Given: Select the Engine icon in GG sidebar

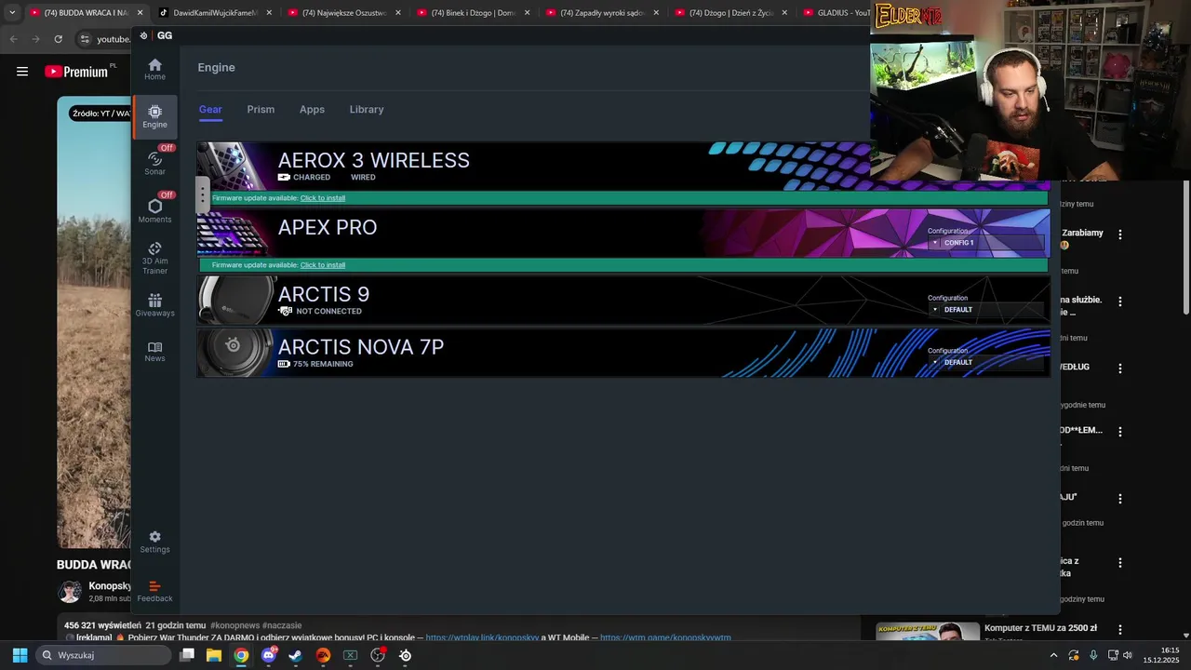Looking at the screenshot, I should click(154, 116).
